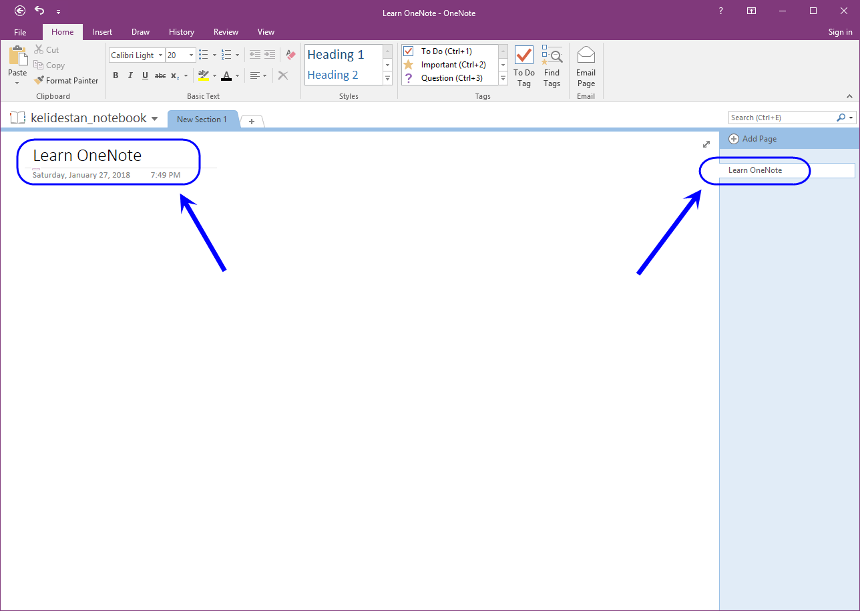Create a new section with plus tab

[252, 121]
